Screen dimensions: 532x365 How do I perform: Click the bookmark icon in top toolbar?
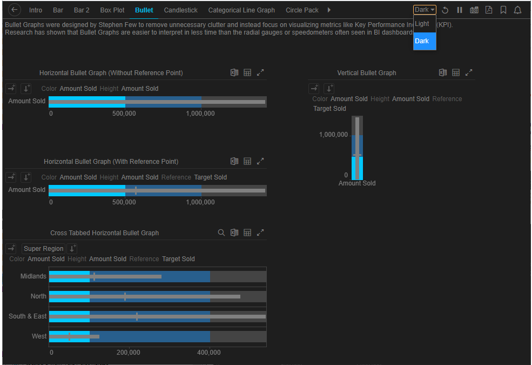click(503, 10)
